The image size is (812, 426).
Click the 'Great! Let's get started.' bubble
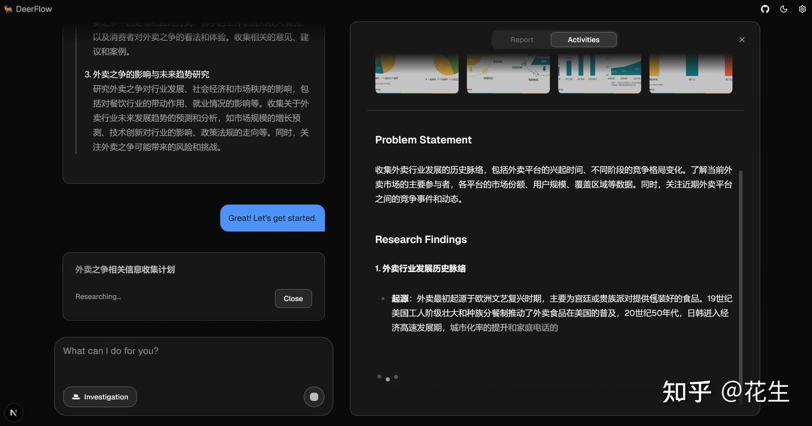272,217
